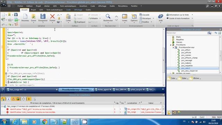The image size is (222, 125).
Task: Open Enregistrer dropdown arrow
Action: tap(43, 23)
